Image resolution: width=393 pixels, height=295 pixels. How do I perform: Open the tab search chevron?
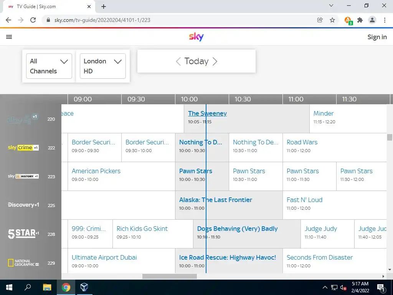click(331, 5)
